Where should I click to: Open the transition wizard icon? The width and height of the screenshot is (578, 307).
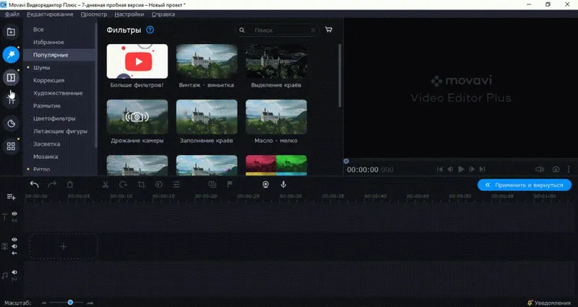[x=212, y=185]
